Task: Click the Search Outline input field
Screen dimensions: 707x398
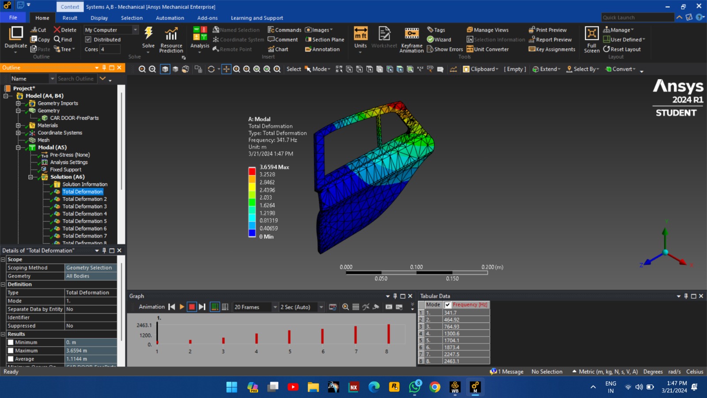Action: [76, 79]
